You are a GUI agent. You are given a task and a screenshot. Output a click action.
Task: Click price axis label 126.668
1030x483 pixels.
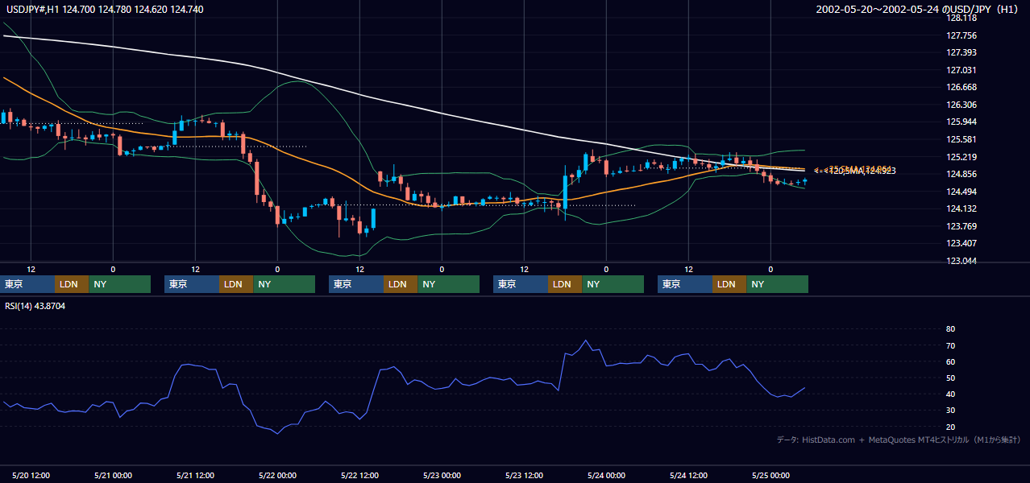[x=961, y=87]
